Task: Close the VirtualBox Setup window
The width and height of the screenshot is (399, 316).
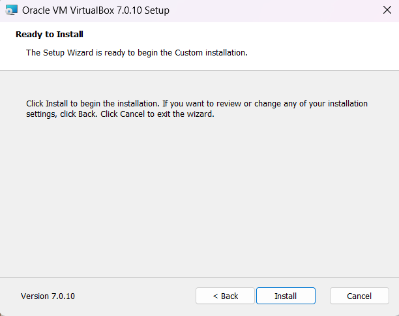Action: coord(387,10)
